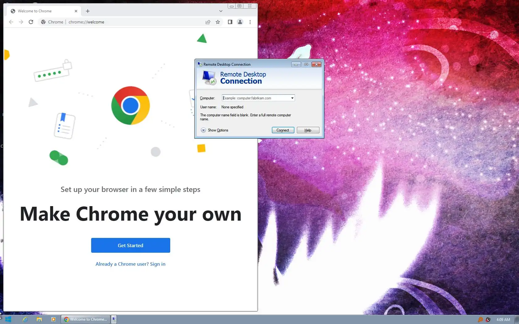Open Chrome side panel icon
The height and width of the screenshot is (324, 519).
coord(230,22)
